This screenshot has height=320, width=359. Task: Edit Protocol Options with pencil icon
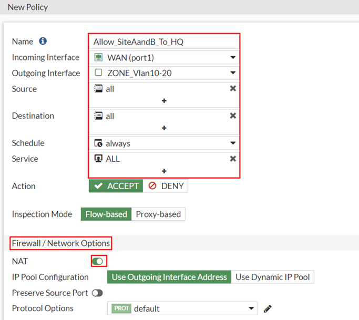(x=268, y=308)
